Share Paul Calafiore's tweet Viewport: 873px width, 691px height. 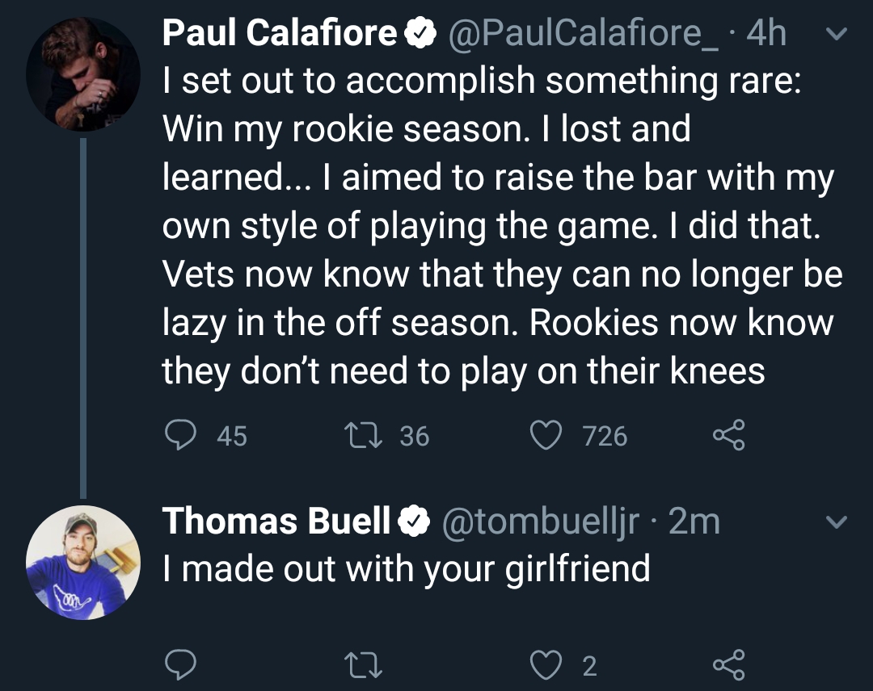(x=729, y=435)
